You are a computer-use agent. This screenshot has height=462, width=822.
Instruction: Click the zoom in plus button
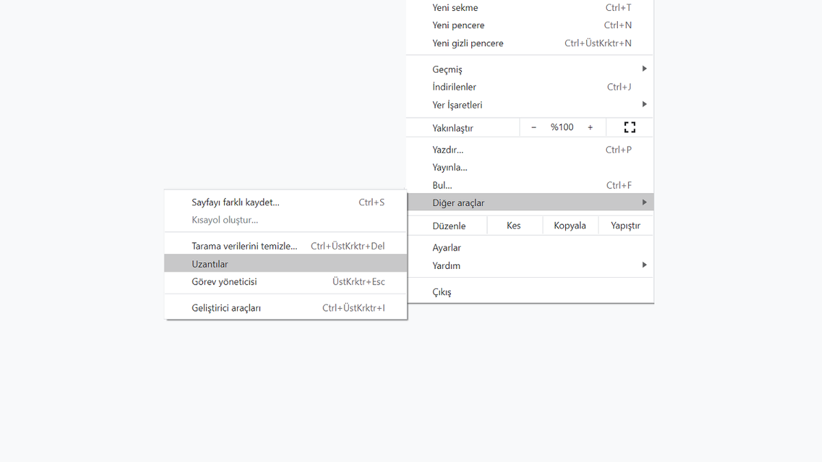pyautogui.click(x=590, y=127)
